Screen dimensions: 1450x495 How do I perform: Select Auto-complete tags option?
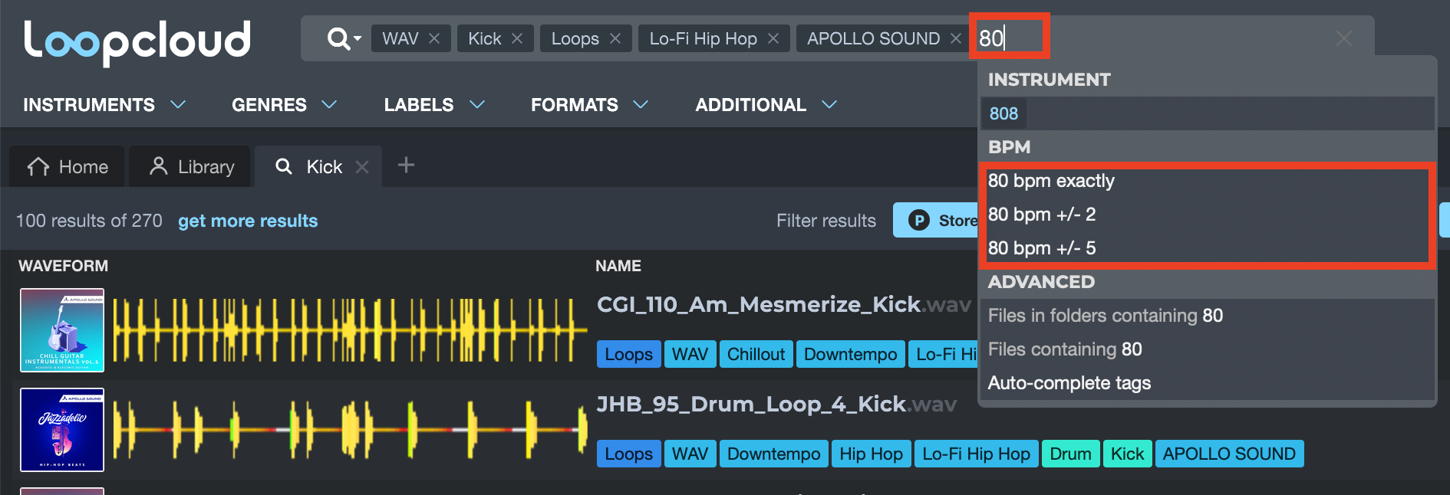pos(1206,383)
